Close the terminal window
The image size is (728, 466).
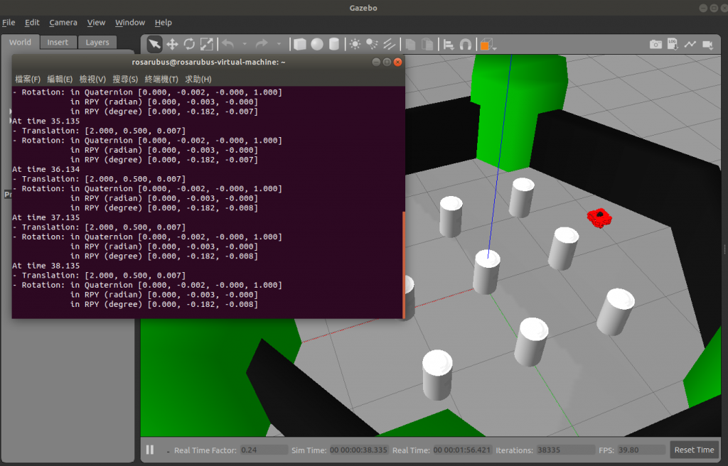coord(398,63)
